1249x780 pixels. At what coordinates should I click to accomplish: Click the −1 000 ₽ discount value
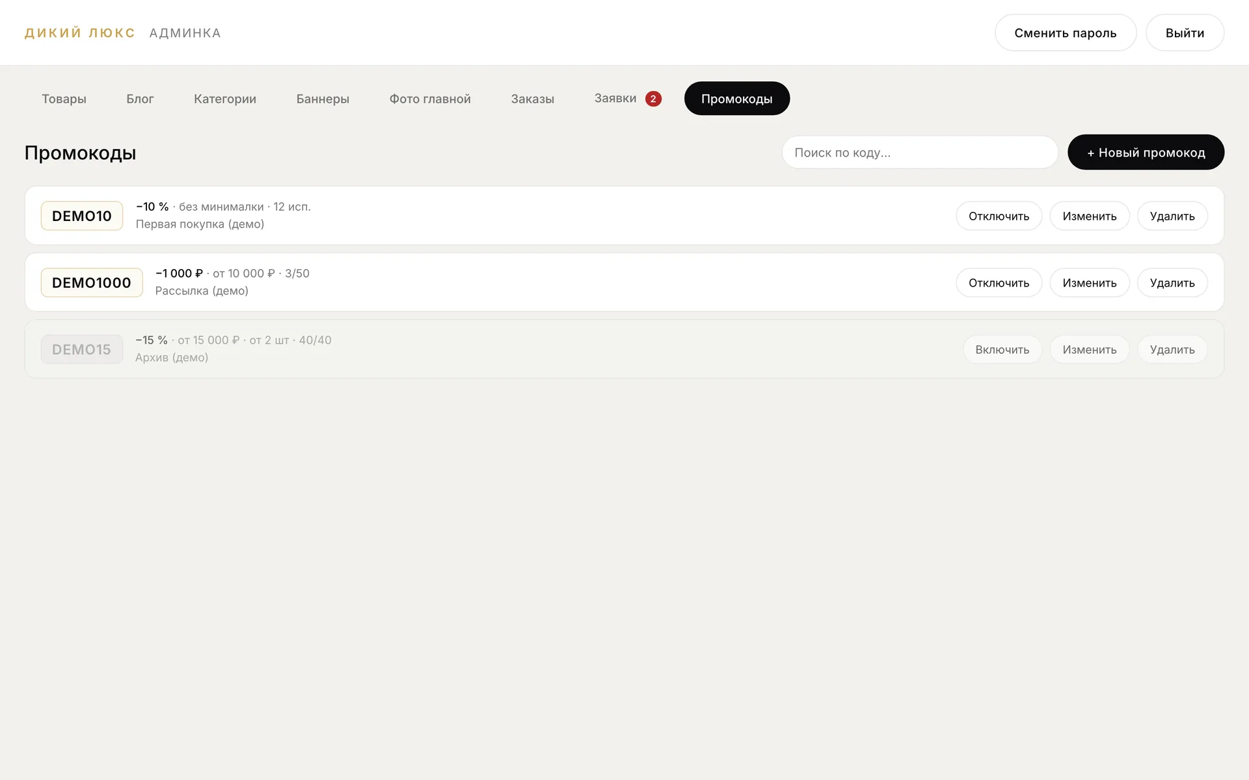tap(179, 274)
